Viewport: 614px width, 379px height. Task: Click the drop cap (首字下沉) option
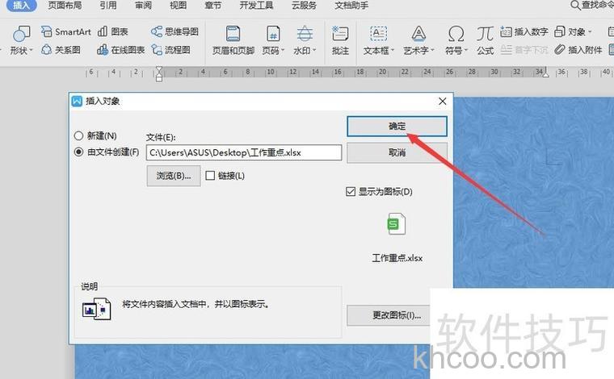524,50
